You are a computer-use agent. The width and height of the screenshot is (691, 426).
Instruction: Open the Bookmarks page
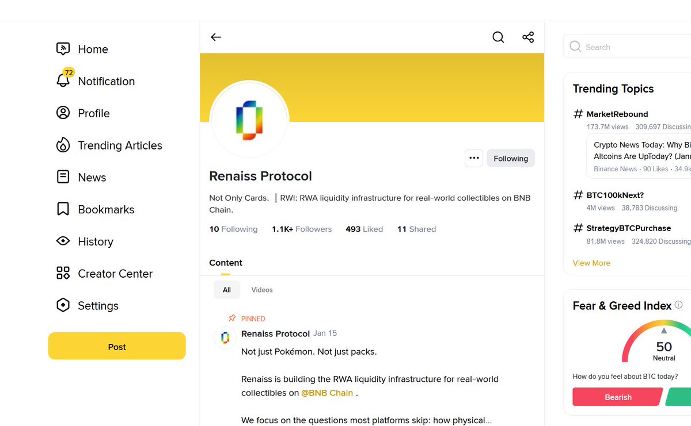click(106, 210)
